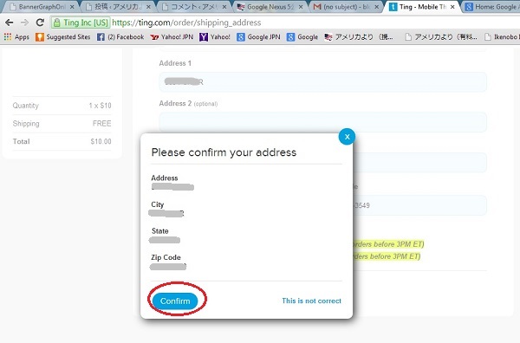Click 'Please confirm your address' heading
Screen dimensions: 520x343
[x=224, y=152]
